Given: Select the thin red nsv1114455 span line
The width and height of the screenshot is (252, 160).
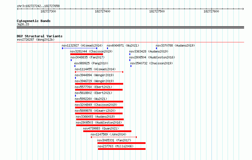Looking at the screenshot, I should pos(99,72).
